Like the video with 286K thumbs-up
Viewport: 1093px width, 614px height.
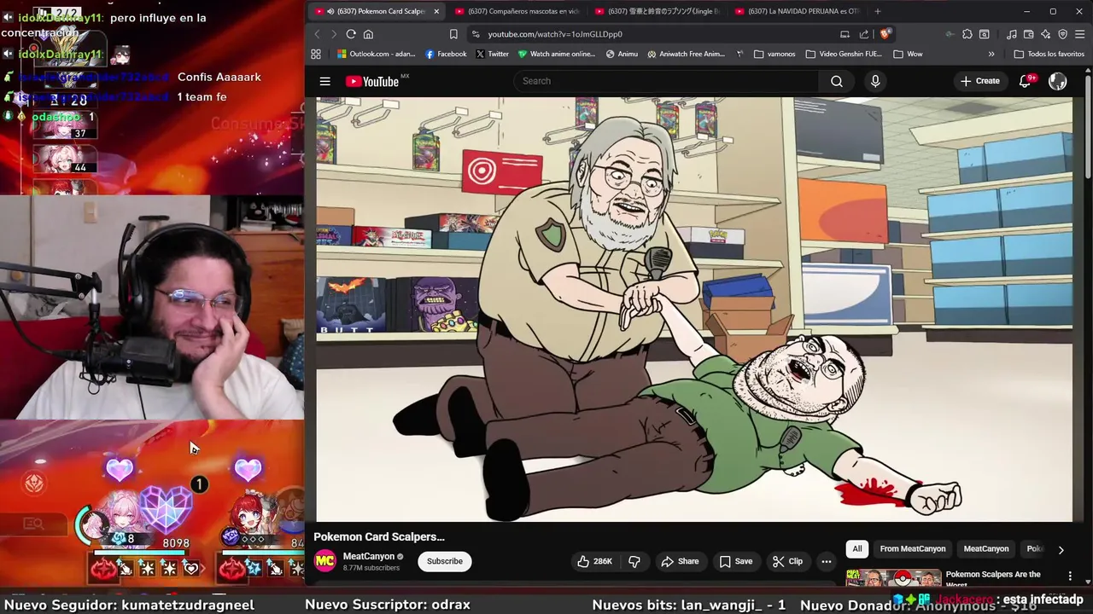[x=595, y=561]
